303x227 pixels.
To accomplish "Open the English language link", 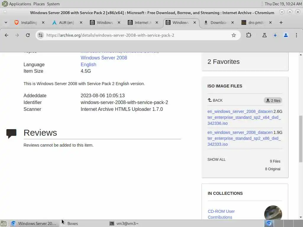I will point(88,64).
